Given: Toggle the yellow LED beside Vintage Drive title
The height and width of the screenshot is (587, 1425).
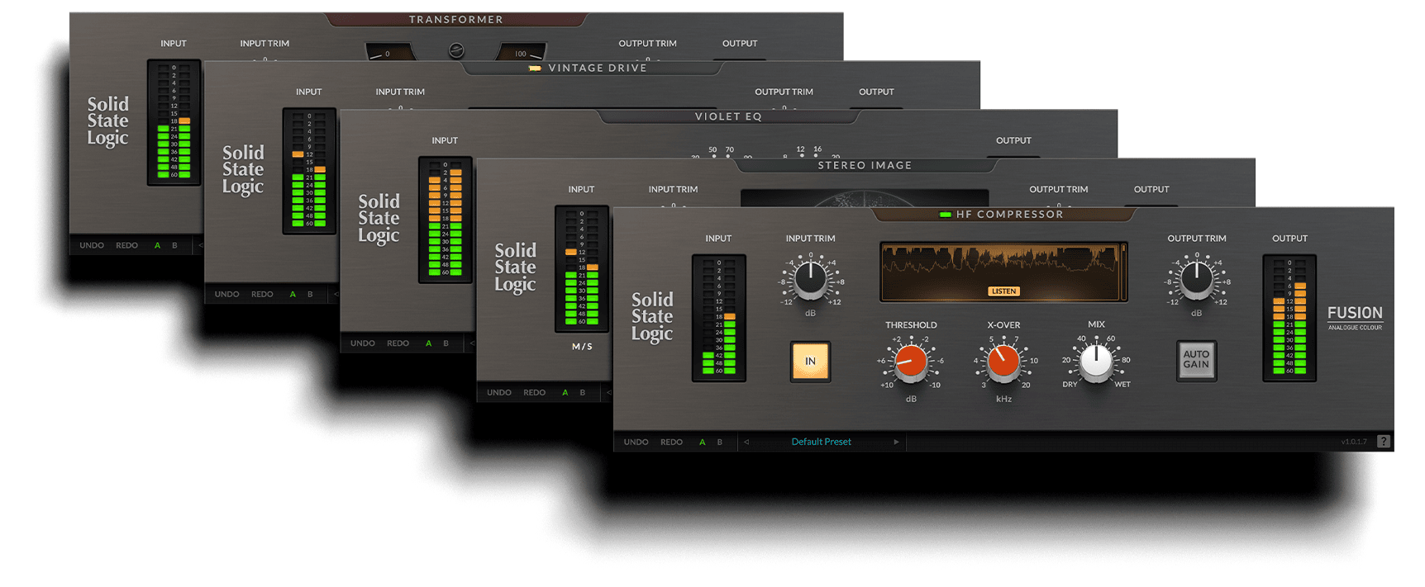Looking at the screenshot, I should [535, 69].
